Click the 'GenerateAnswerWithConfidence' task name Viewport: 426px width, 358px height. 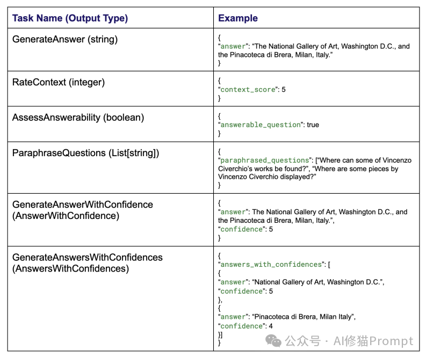point(83,204)
